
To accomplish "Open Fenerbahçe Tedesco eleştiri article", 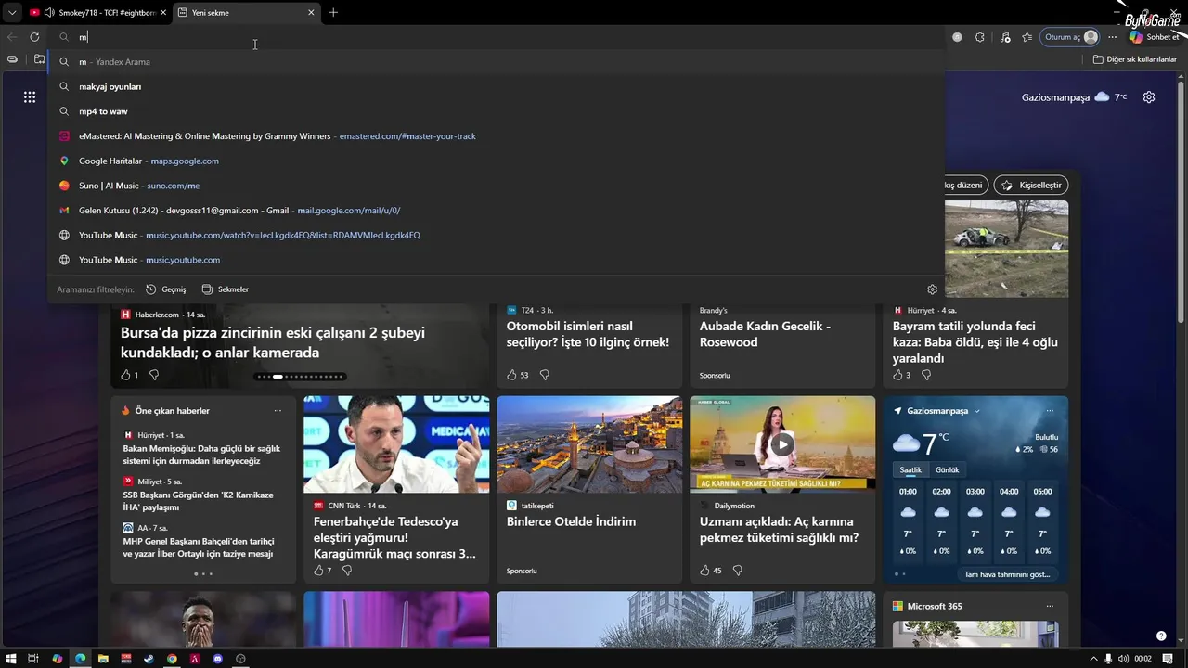I will pos(395,537).
